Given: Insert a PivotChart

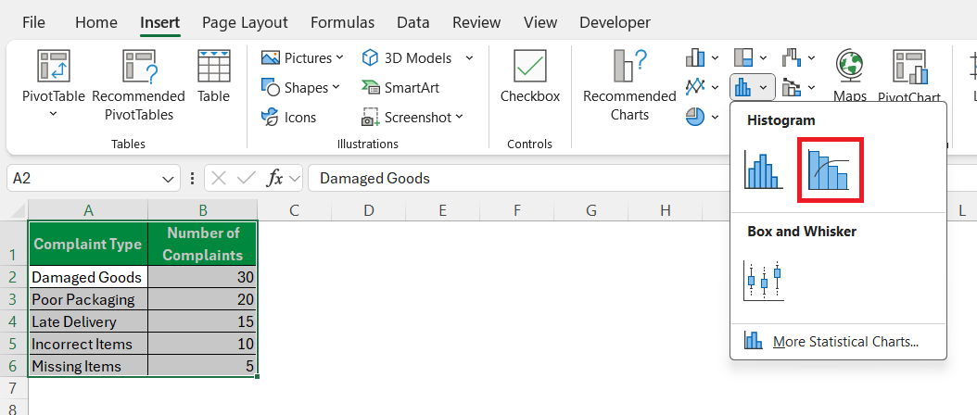Looking at the screenshot, I should pyautogui.click(x=909, y=75).
